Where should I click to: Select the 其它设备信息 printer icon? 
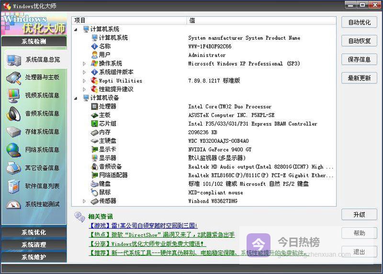pyautogui.click(x=13, y=168)
